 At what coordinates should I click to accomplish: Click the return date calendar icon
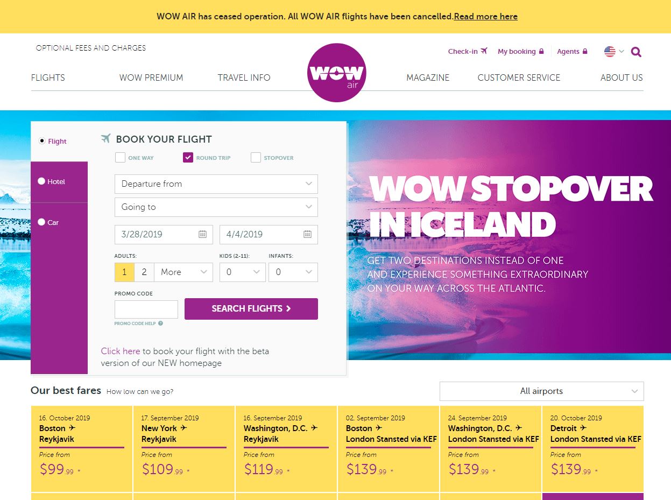307,234
